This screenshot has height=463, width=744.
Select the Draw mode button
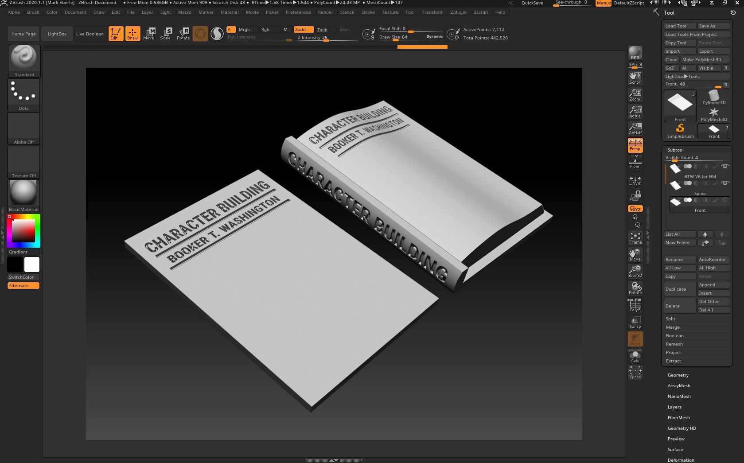(x=132, y=34)
